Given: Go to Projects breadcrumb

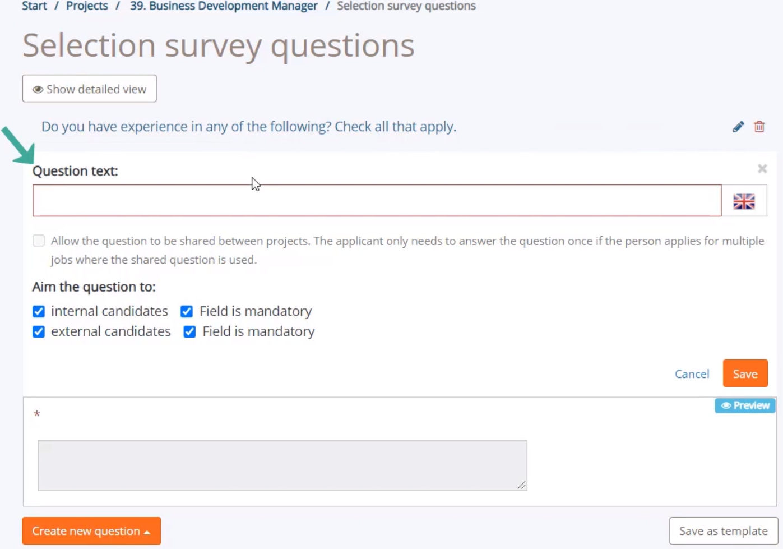Looking at the screenshot, I should pos(87,6).
